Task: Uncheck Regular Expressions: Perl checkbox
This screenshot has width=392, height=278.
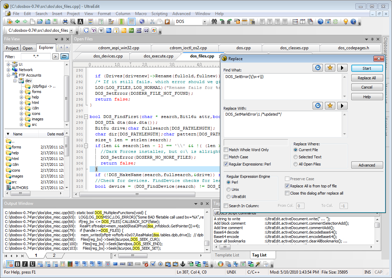Action: click(226, 164)
